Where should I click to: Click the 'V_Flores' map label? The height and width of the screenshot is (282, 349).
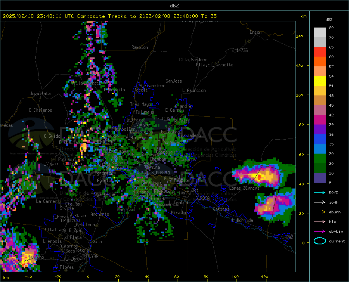pos(64,267)
